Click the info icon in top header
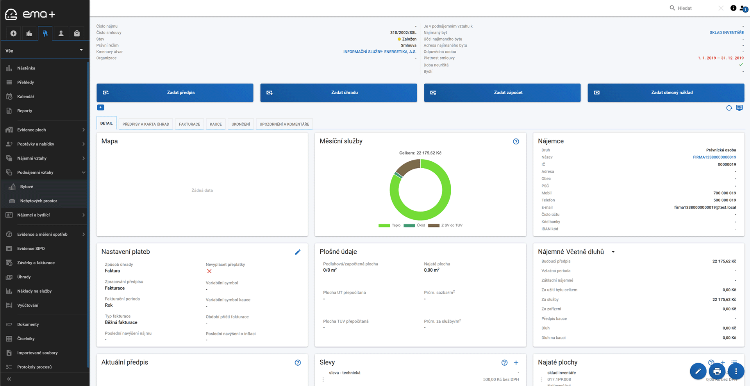This screenshot has width=750, height=386. [x=733, y=8]
